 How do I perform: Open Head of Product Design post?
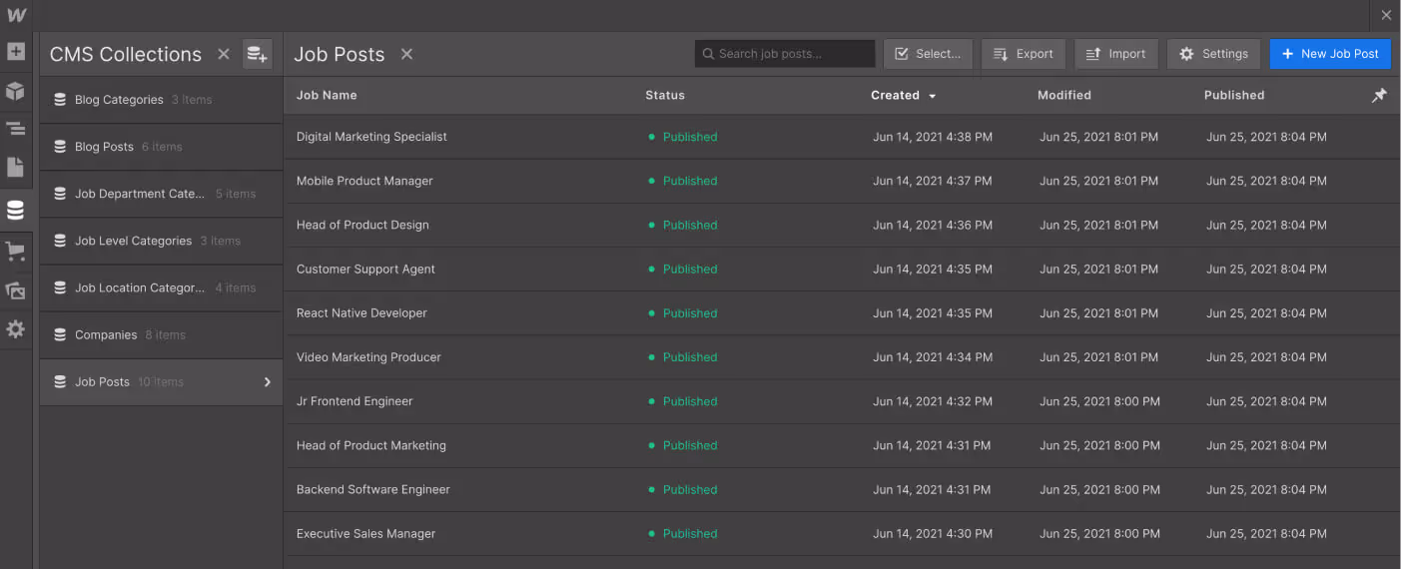point(362,225)
